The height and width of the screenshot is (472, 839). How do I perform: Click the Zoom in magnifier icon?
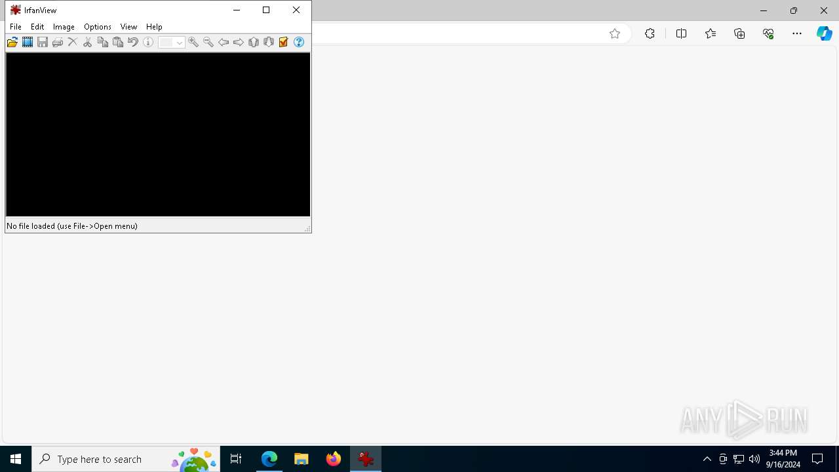193,42
